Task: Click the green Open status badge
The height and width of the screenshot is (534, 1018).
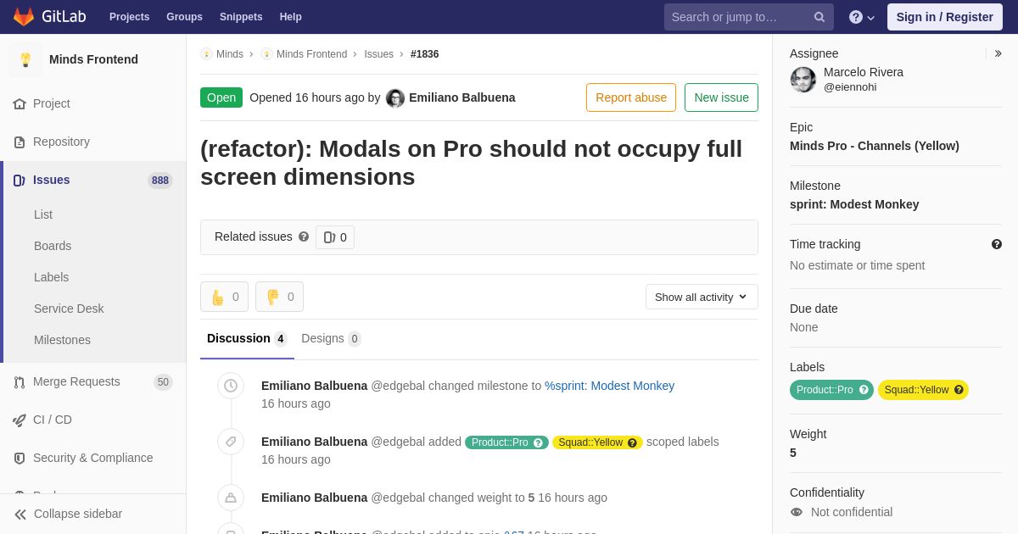Action: [x=221, y=97]
